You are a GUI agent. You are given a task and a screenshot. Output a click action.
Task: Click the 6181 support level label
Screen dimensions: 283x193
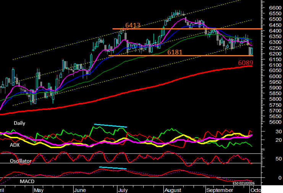[x=175, y=52]
